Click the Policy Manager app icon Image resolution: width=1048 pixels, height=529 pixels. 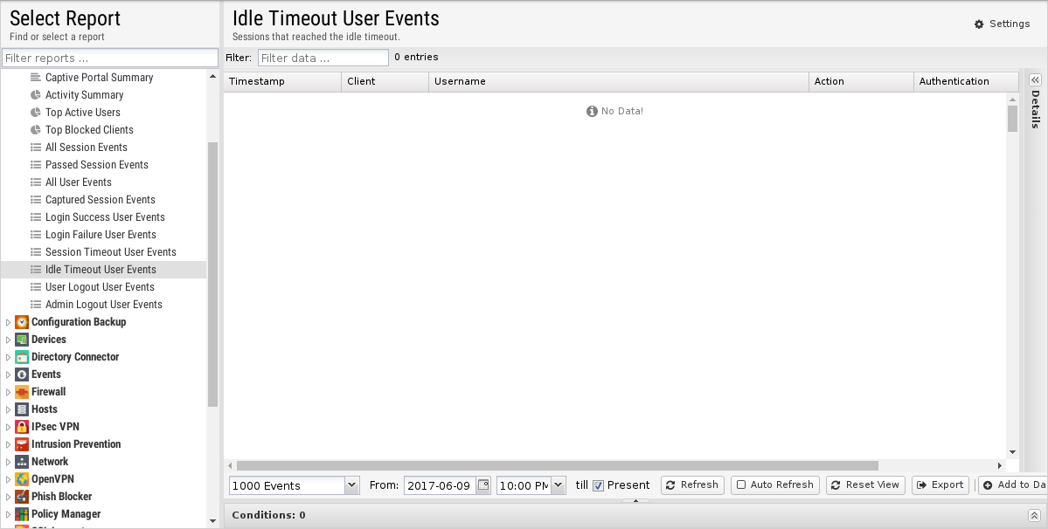[x=21, y=514]
